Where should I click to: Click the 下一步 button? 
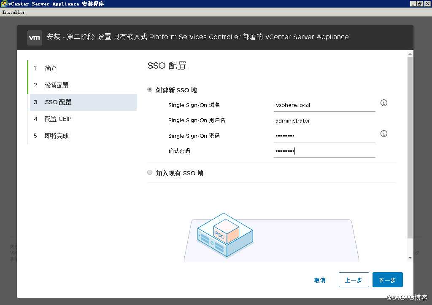[x=387, y=280]
